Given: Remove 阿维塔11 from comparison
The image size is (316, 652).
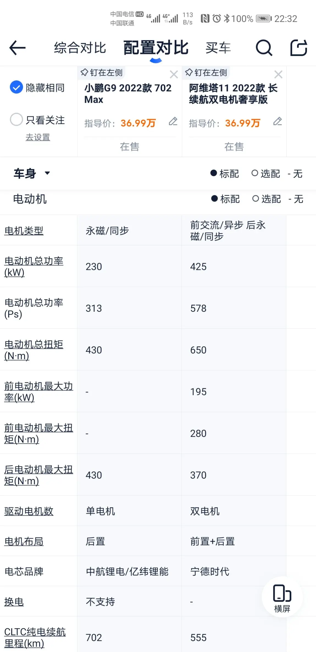Looking at the screenshot, I should [x=278, y=74].
